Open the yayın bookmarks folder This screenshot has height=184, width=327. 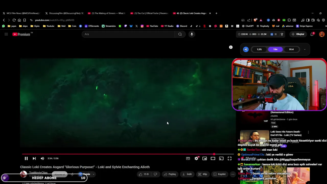point(12,26)
